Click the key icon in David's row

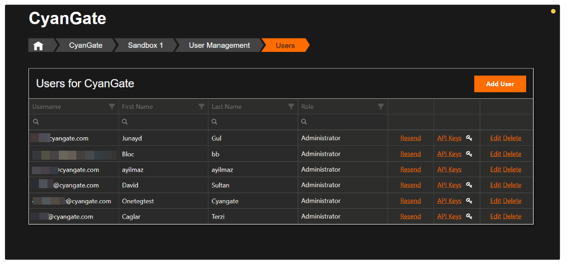pos(469,185)
